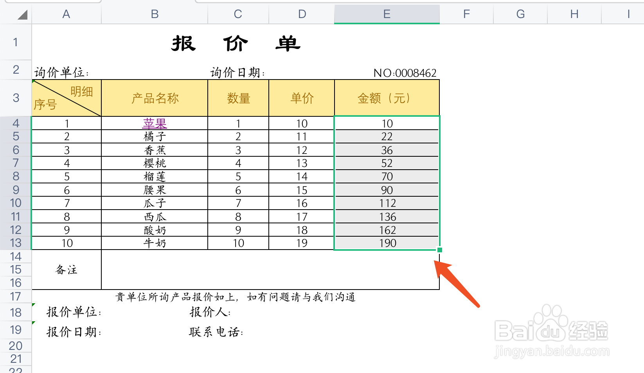Select column A header
The image size is (644, 373).
66,14
